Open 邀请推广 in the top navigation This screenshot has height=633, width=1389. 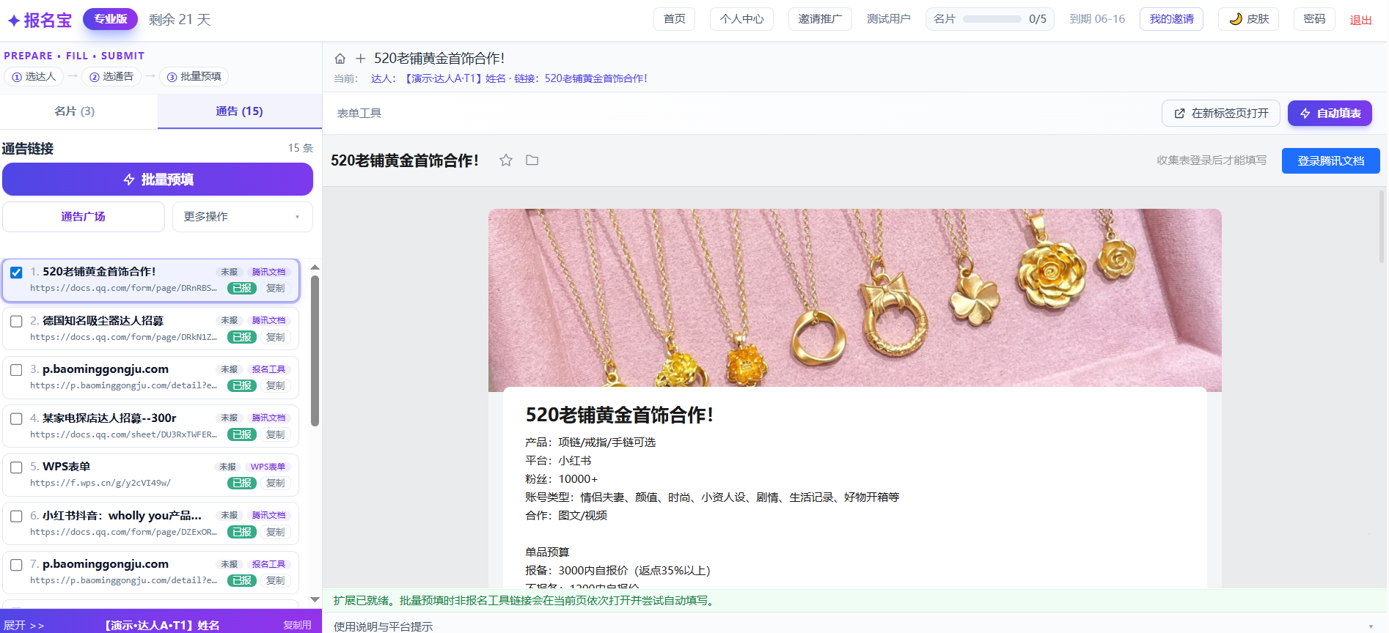pos(820,19)
